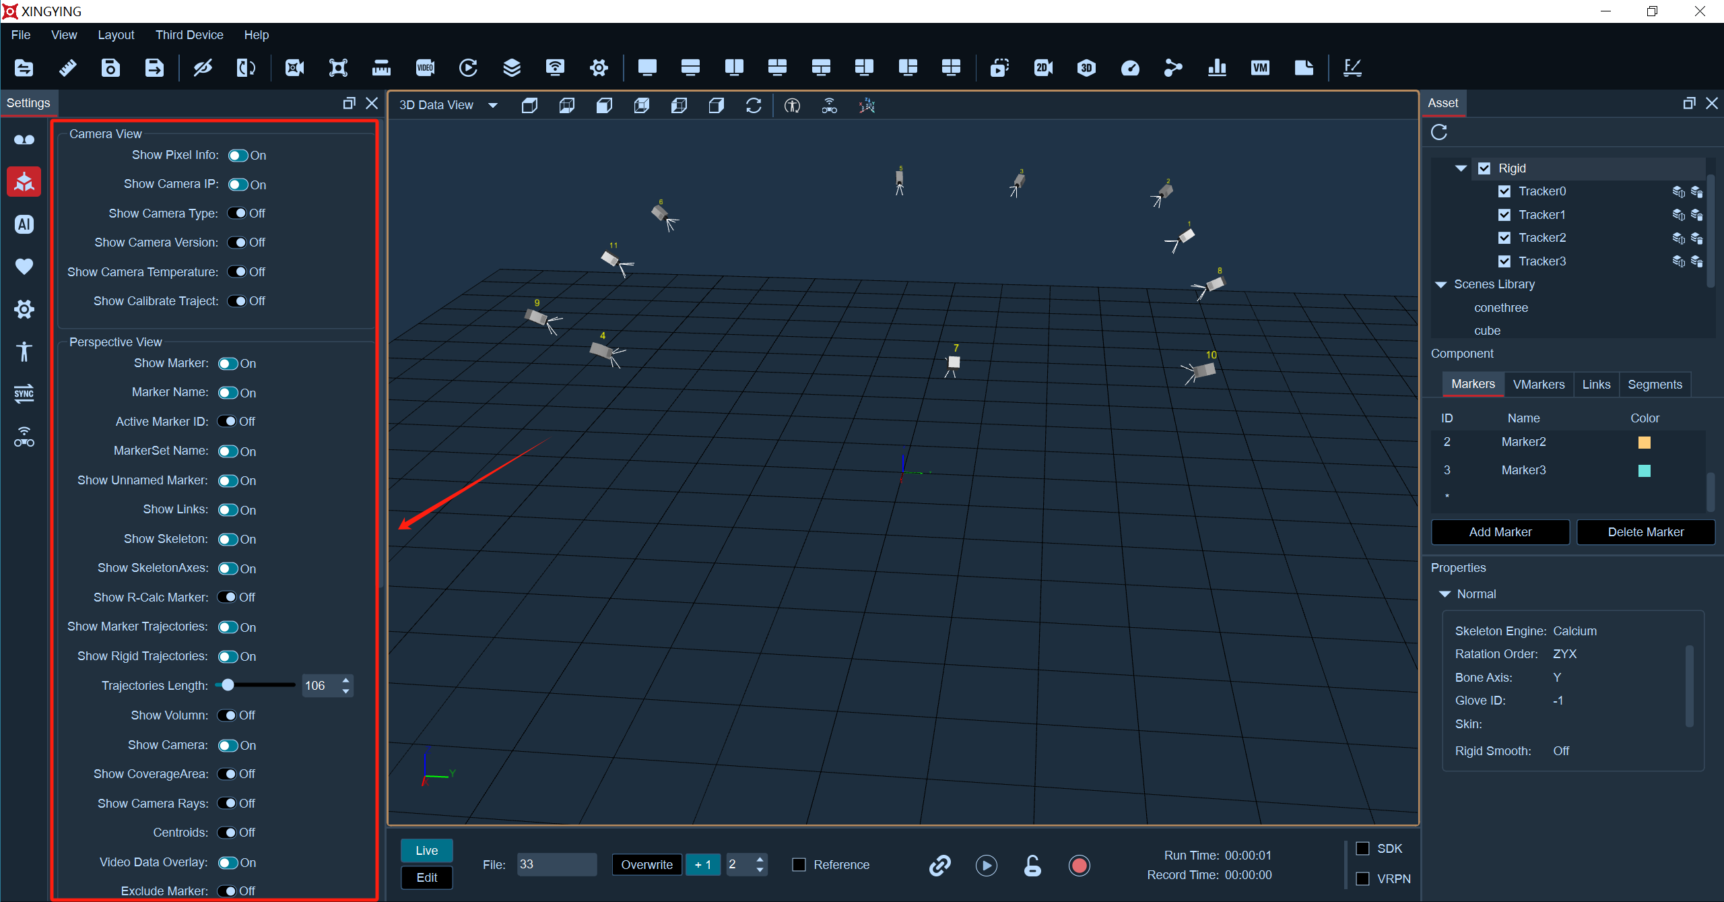
Task: Switch to the VMarkers tab
Action: point(1539,385)
